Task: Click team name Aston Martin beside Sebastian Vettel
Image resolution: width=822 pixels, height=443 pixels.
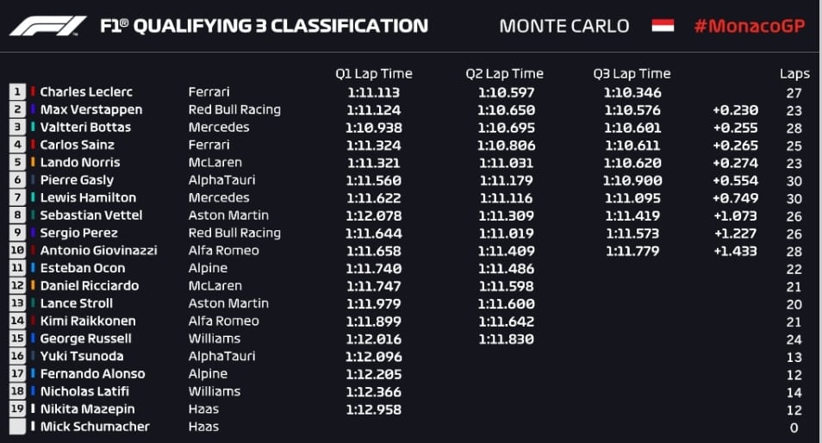Action: click(x=228, y=215)
